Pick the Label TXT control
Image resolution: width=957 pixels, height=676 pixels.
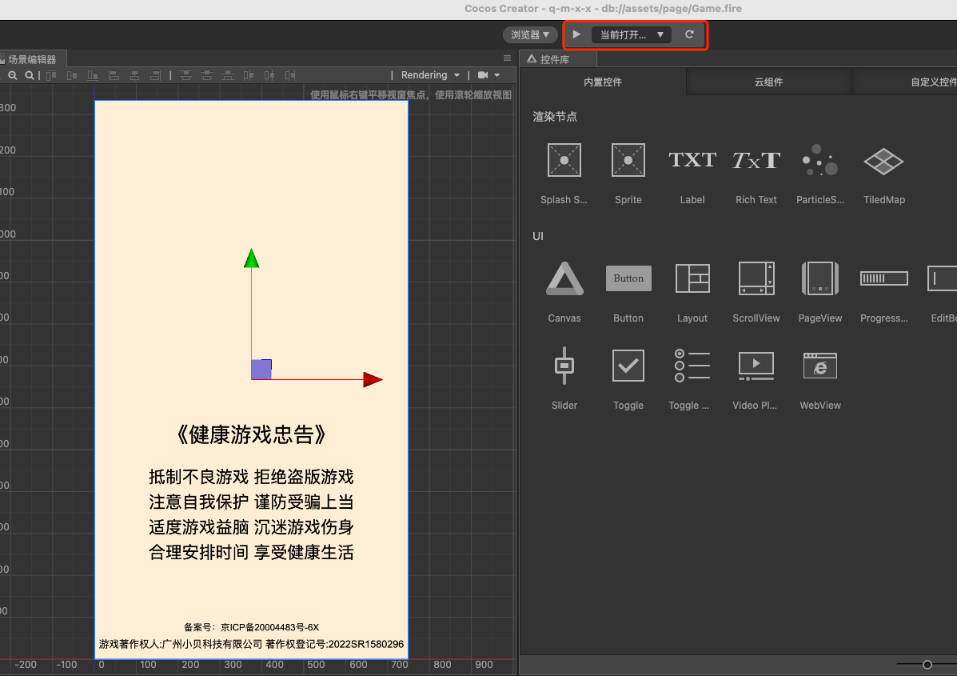[x=692, y=160]
